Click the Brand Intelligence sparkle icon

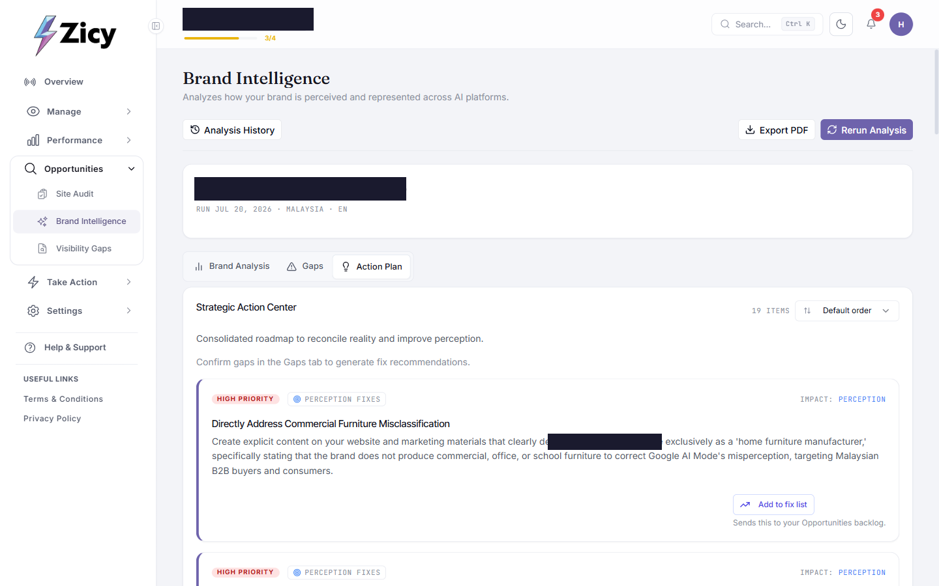42,221
